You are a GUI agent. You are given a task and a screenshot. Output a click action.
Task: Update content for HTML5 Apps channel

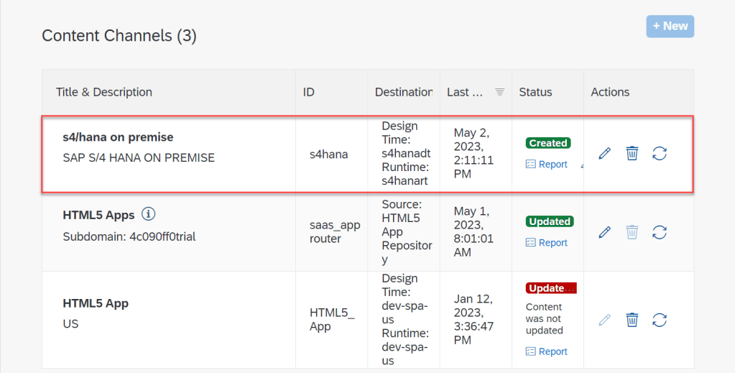659,231
